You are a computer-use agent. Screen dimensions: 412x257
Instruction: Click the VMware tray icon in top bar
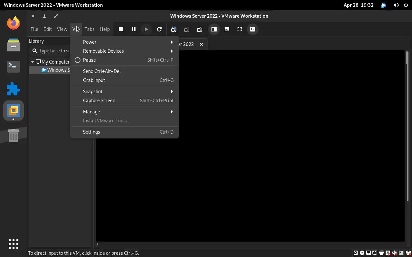(384, 5)
